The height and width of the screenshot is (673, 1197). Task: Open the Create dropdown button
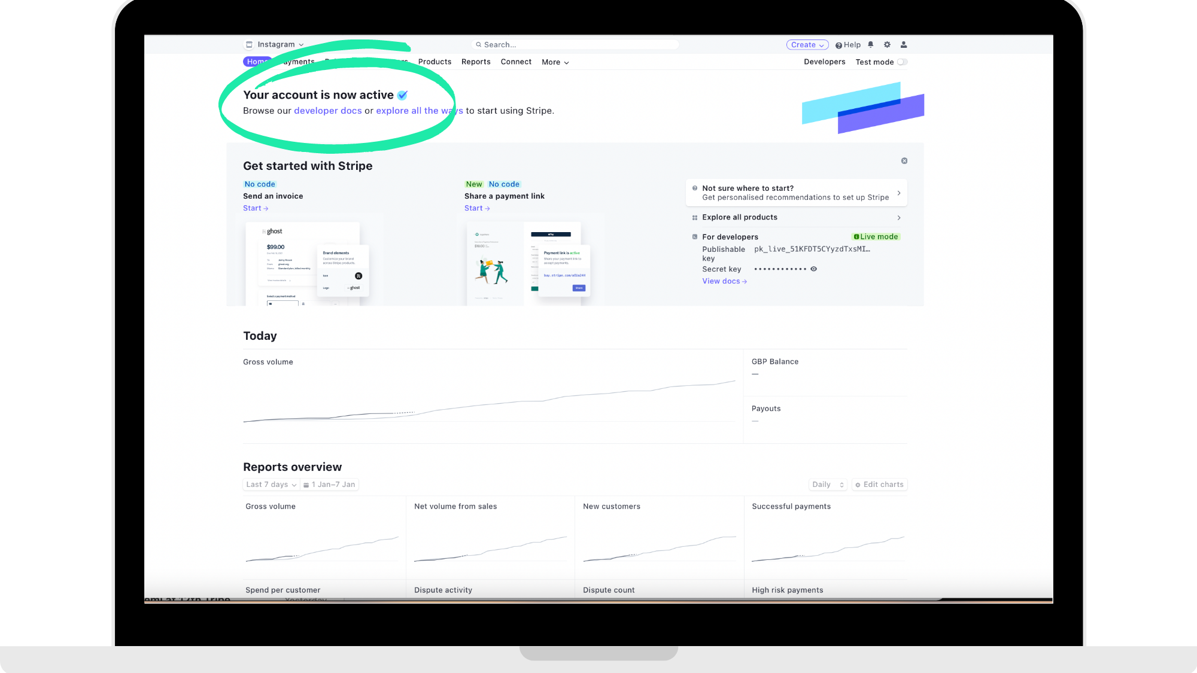click(x=807, y=45)
